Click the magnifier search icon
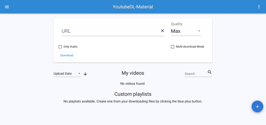 (210, 72)
